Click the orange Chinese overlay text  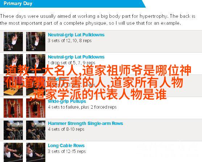(98, 82)
